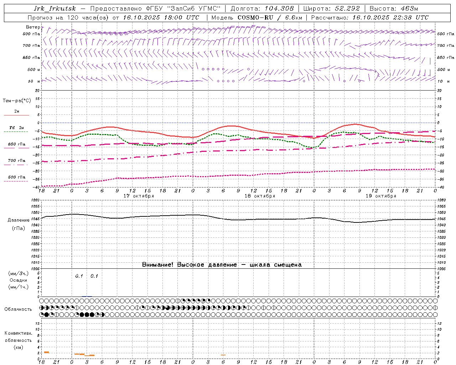456x365 pixels.
Task: Click the 850 гПа temperature legend entry
Action: pyautogui.click(x=17, y=144)
